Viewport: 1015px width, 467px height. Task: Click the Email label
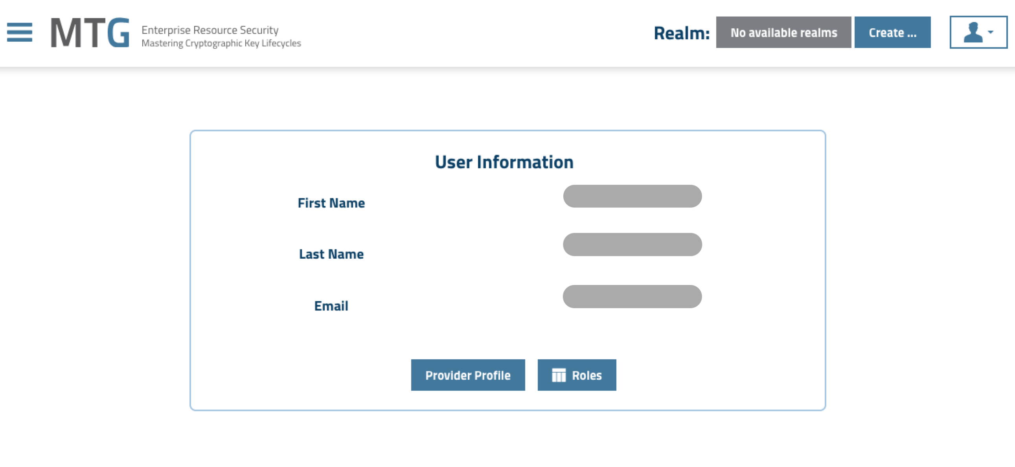click(x=331, y=306)
